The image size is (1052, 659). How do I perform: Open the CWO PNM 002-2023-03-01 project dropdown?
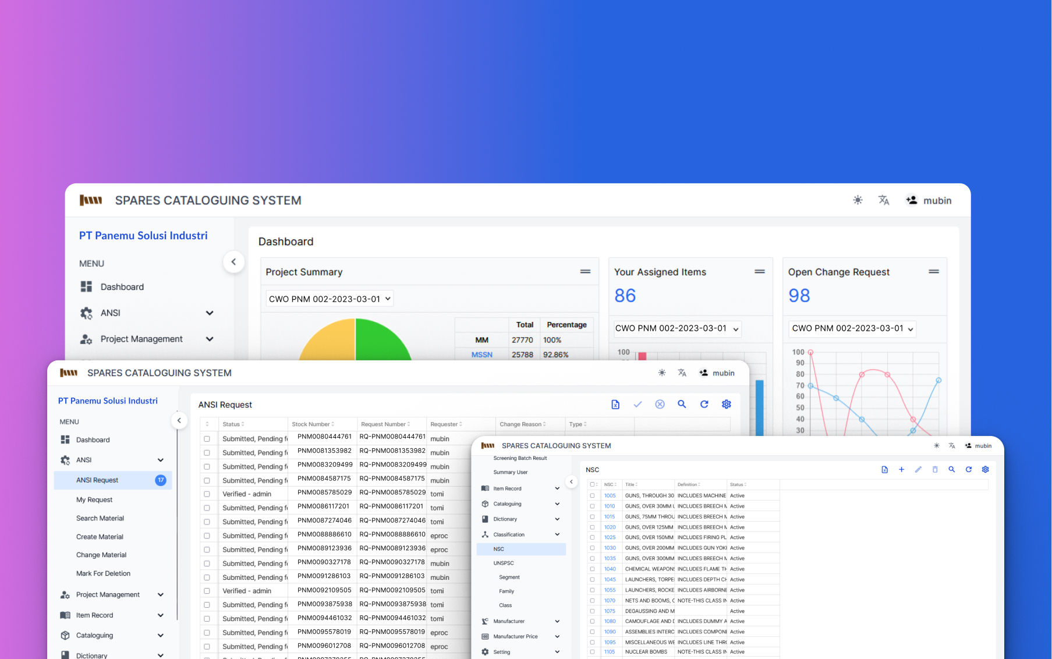329,298
